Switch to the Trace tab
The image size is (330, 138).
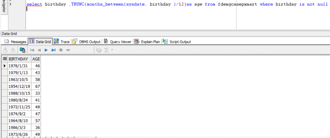click(62, 41)
